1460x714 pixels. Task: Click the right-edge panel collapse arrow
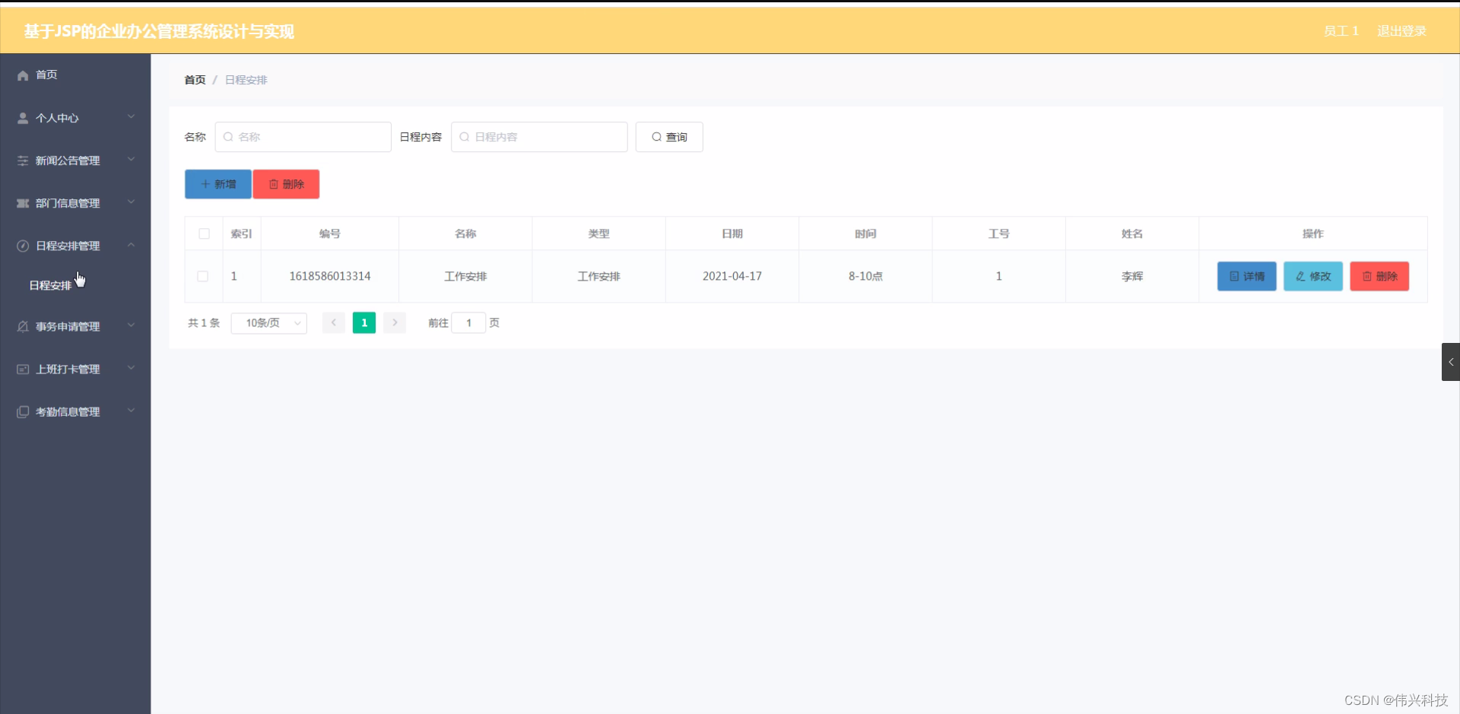click(x=1451, y=362)
